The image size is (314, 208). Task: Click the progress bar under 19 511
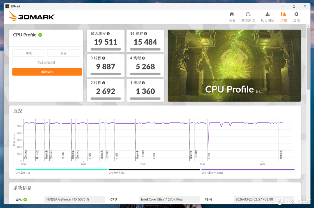106,49
